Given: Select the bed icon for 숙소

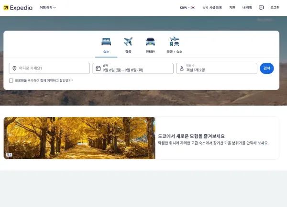Looking at the screenshot, I should (x=106, y=42).
